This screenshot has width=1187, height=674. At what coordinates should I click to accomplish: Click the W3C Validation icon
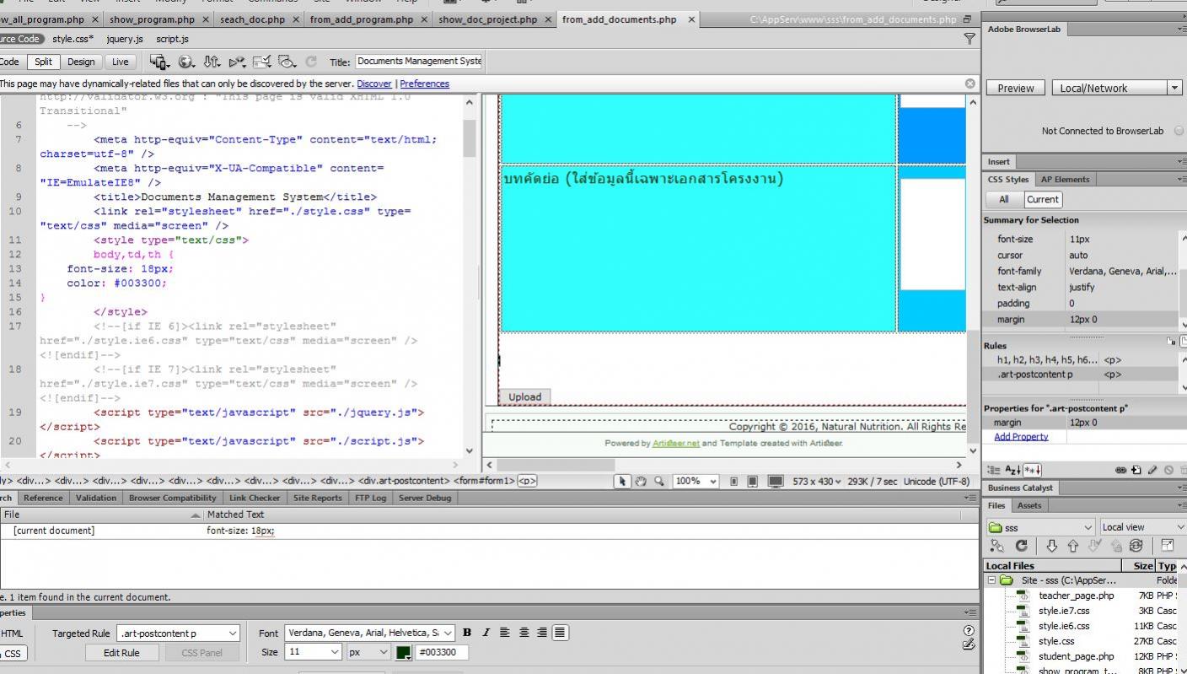(237, 62)
